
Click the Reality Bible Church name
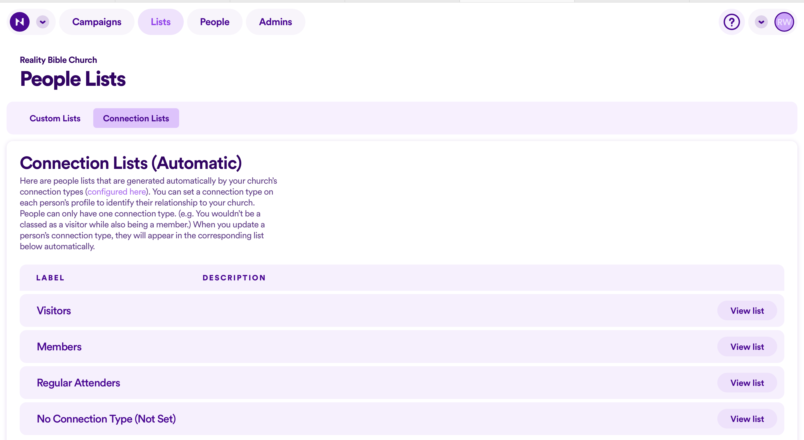[x=58, y=60]
